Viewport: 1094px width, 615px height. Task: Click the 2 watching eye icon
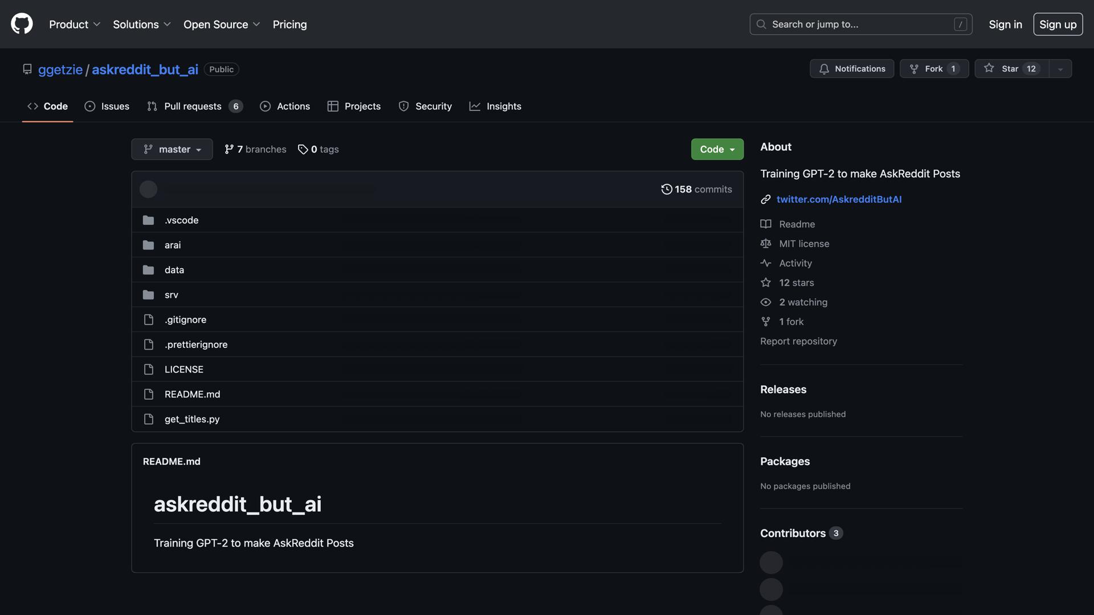pyautogui.click(x=766, y=302)
